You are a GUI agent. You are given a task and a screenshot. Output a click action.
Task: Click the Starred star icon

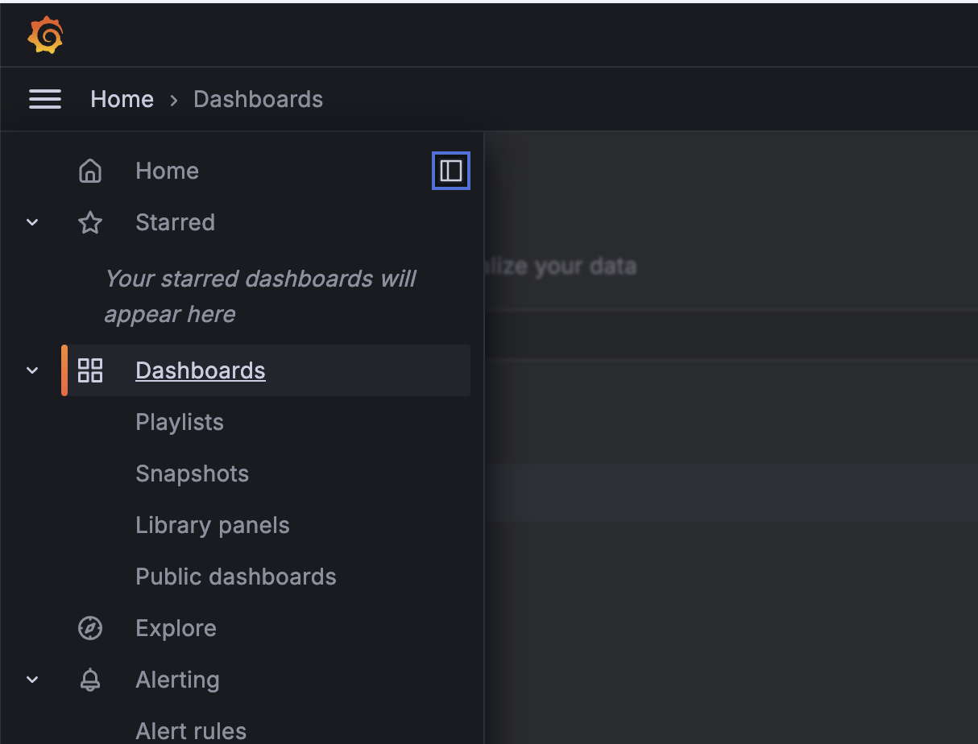(x=90, y=222)
